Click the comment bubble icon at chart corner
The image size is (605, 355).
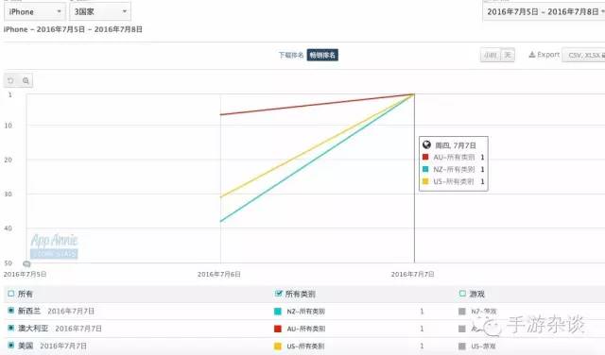tap(26, 264)
